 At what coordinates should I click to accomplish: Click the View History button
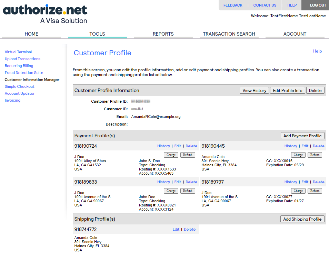(254, 91)
